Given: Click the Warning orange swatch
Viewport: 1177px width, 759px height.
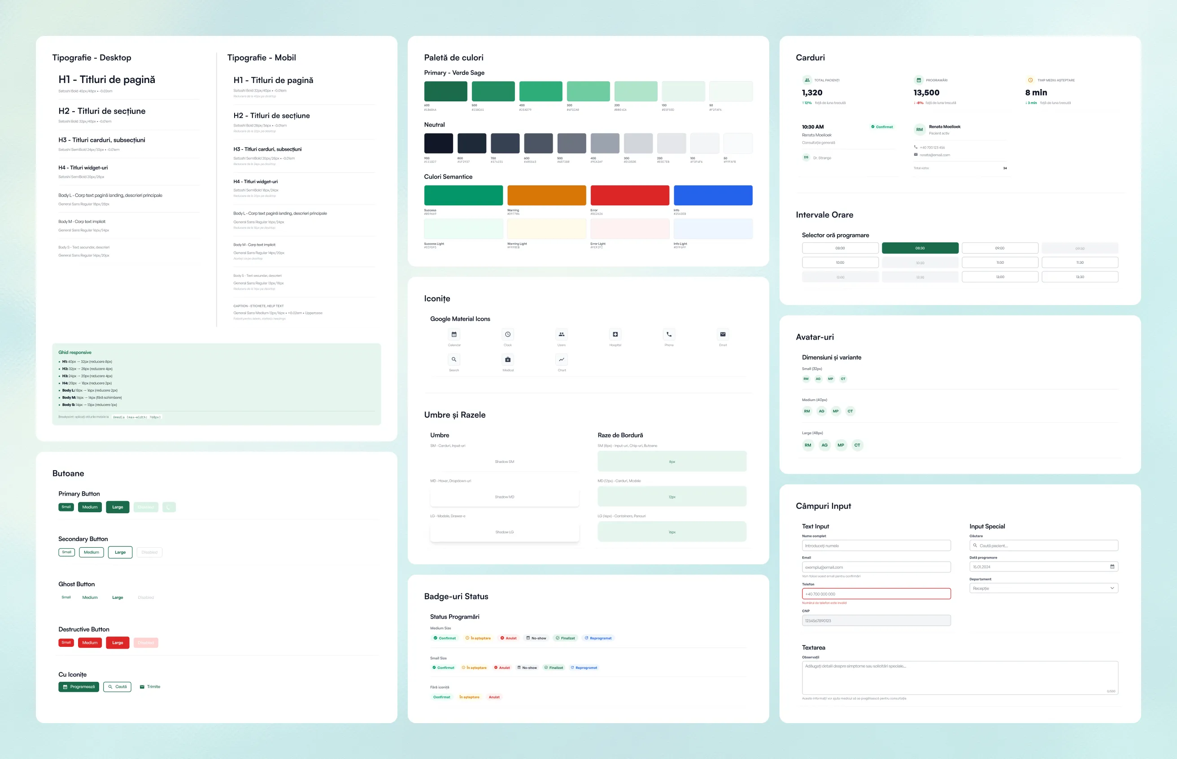Looking at the screenshot, I should (x=546, y=195).
